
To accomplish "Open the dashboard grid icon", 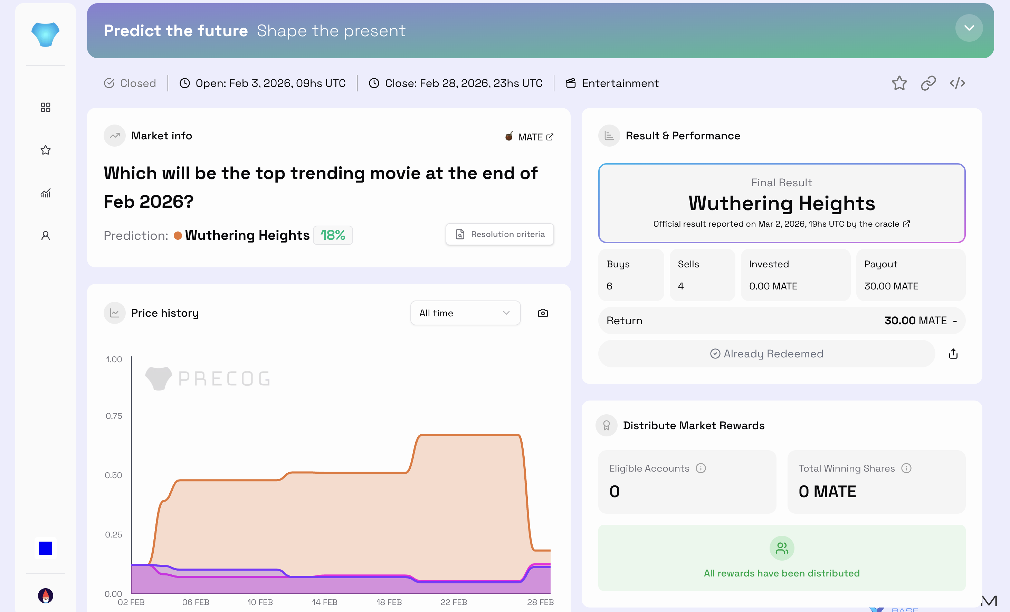I will coord(46,107).
